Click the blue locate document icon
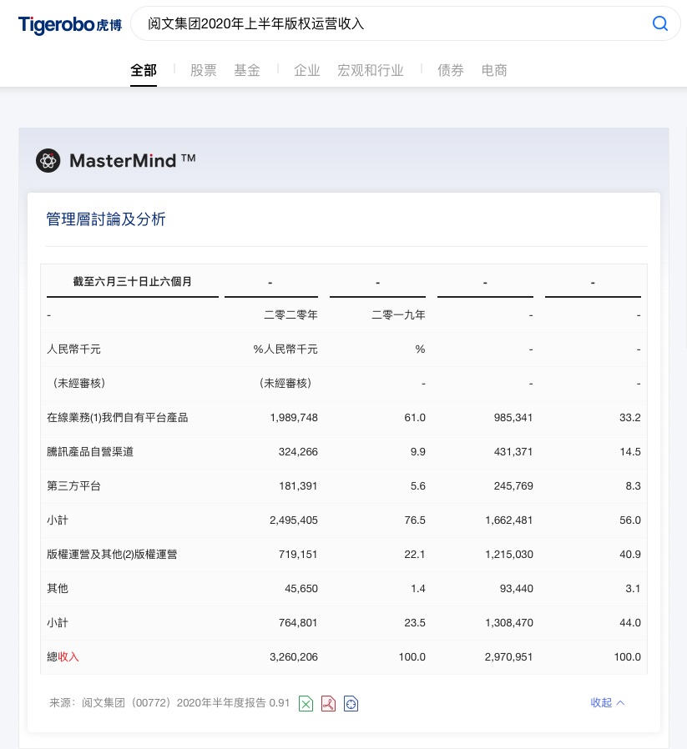Image resolution: width=687 pixels, height=749 pixels. (351, 703)
